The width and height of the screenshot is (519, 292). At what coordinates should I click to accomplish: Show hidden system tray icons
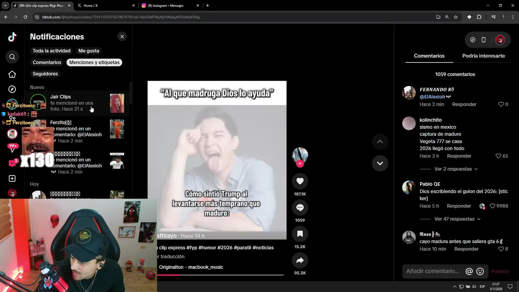[x=455, y=287]
